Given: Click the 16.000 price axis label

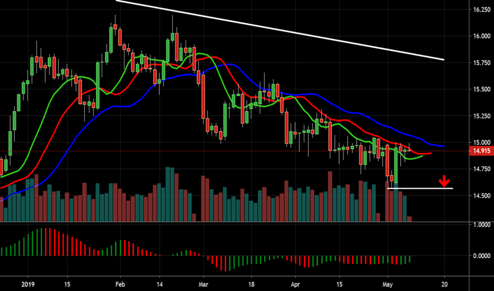Looking at the screenshot, I should 482,36.
